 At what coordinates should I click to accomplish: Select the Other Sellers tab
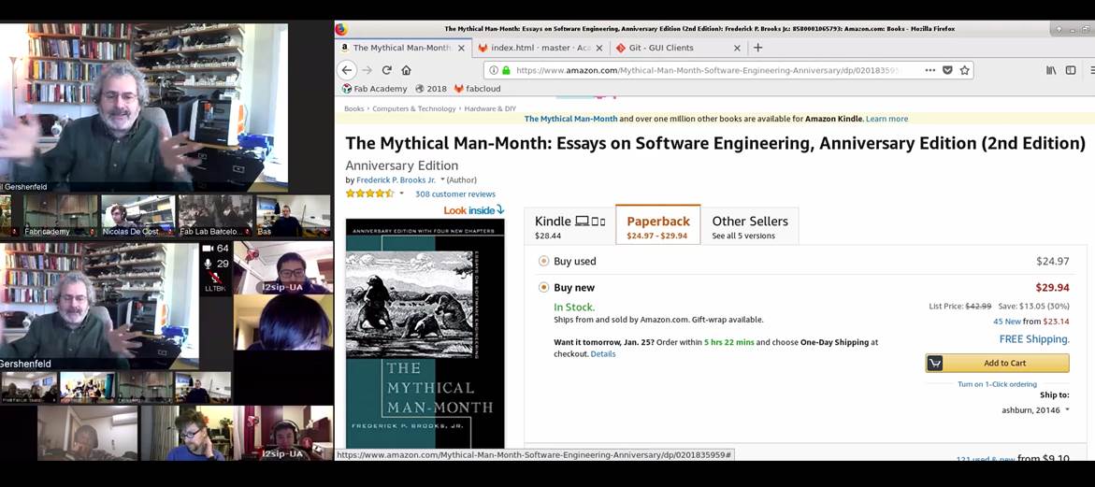pos(750,226)
